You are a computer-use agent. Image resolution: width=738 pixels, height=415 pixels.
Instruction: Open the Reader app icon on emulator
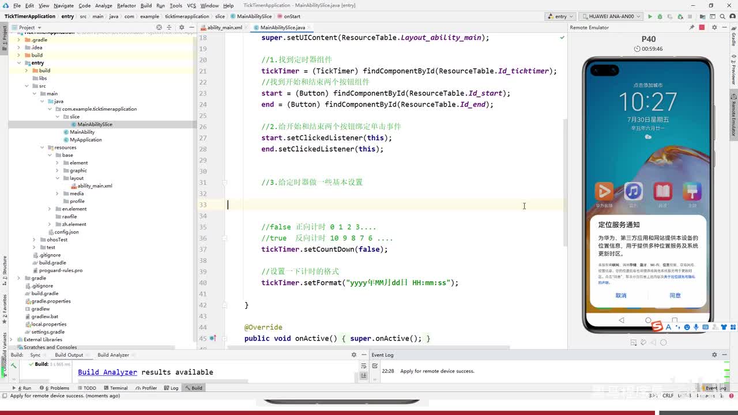tap(662, 191)
